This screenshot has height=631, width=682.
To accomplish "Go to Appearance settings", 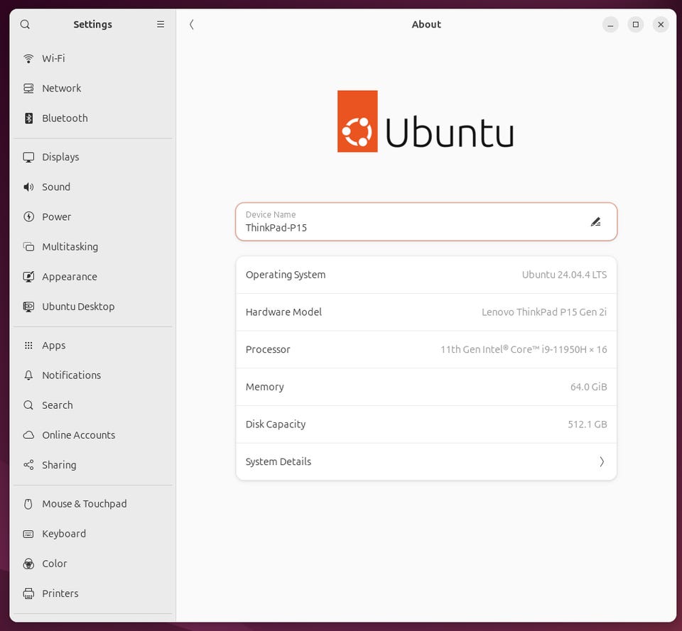I will coord(93,277).
